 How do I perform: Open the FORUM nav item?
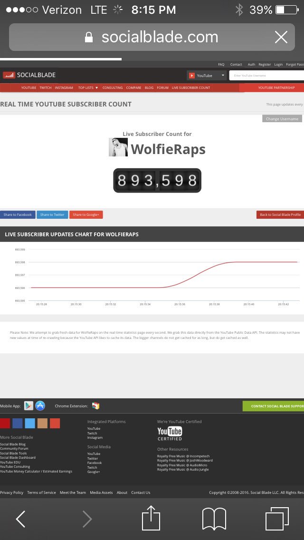[x=163, y=88]
